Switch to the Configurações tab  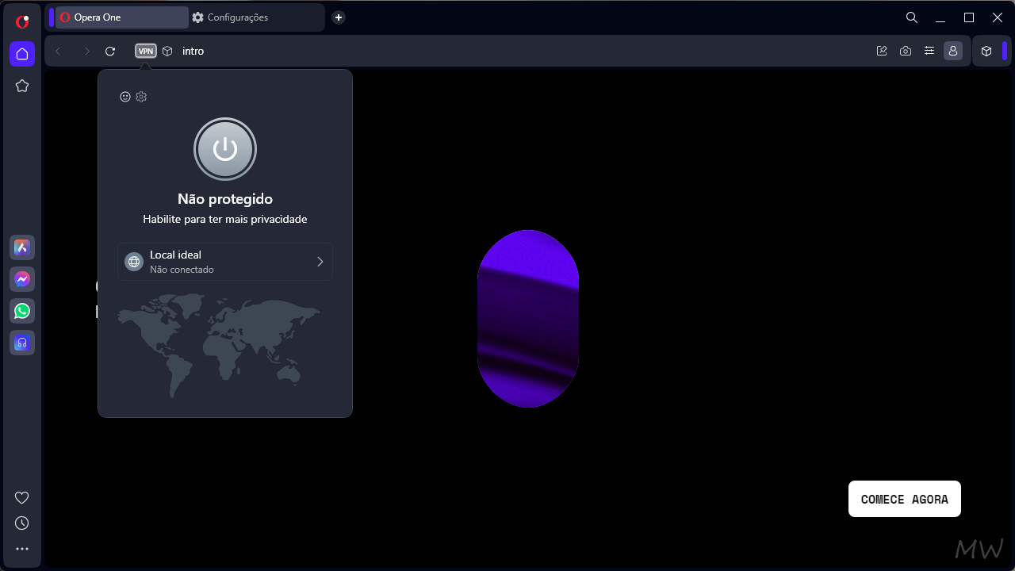255,17
